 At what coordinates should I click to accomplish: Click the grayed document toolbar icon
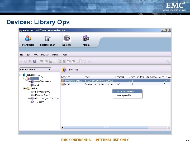click(80, 61)
